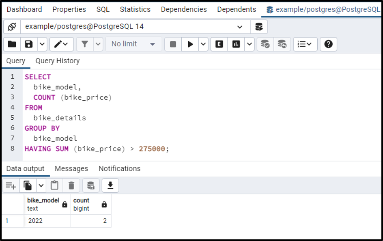Download results with the download icon

coord(110,186)
